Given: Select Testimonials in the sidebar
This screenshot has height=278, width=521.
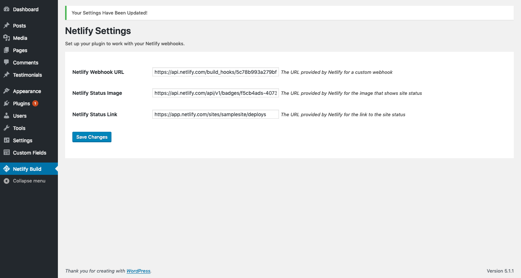Looking at the screenshot, I should [x=29, y=75].
